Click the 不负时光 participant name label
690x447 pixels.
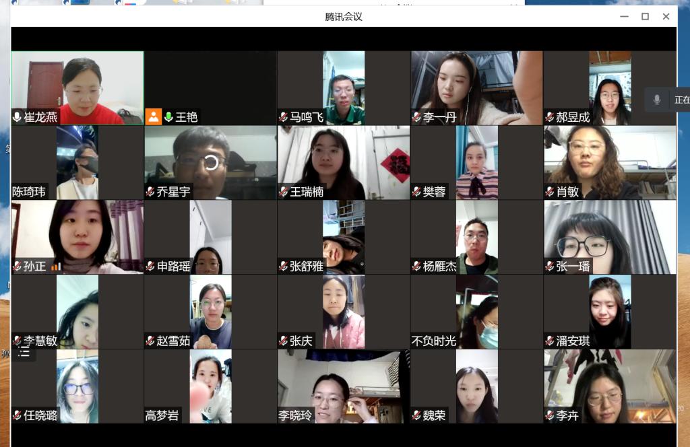point(434,341)
